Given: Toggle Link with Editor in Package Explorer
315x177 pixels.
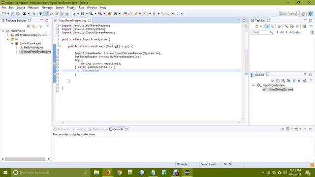Looking at the screenshot, I should [x=34, y=26].
